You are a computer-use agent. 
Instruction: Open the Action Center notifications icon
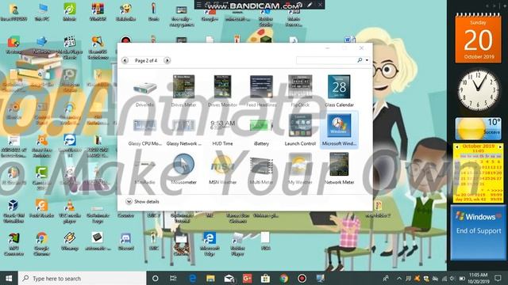coord(498,278)
